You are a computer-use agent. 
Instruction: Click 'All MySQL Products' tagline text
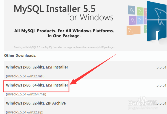tap(64, 33)
